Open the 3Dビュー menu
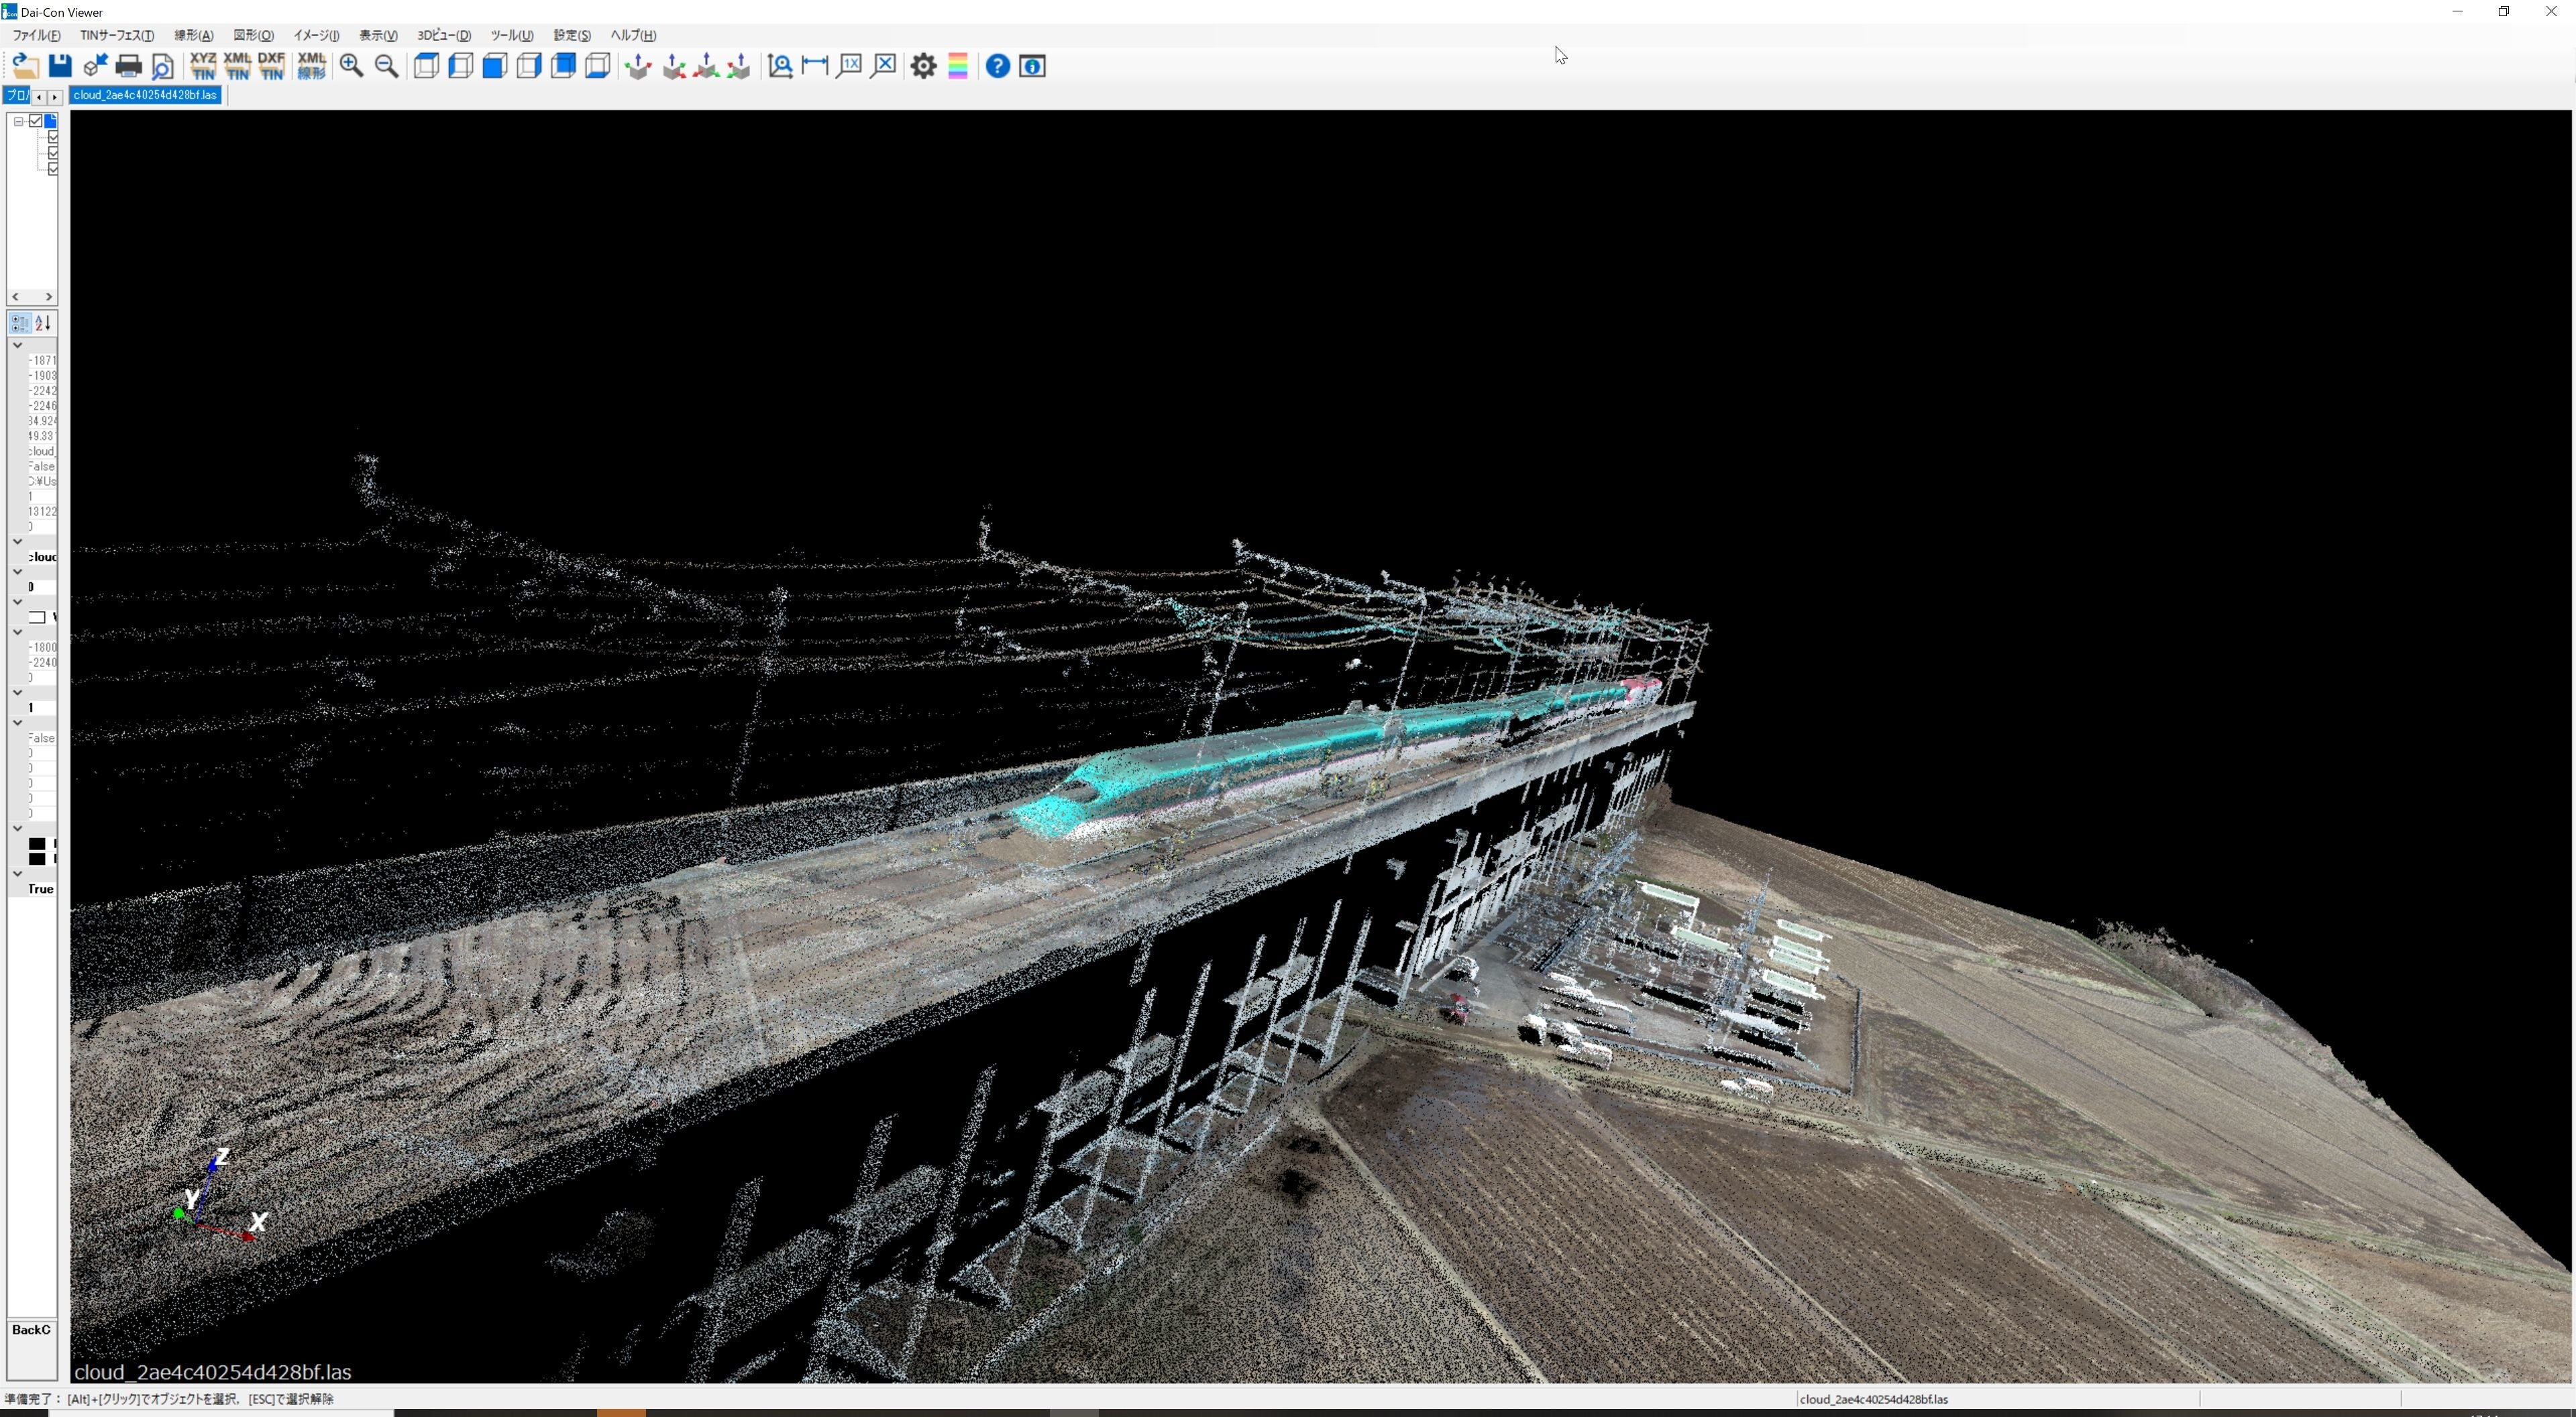 coord(443,35)
